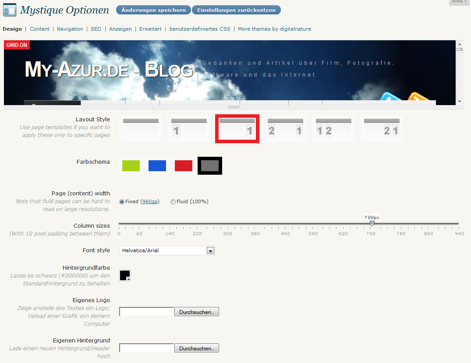Click the 960gs link
Screen dimensions: 471x363
click(149, 202)
